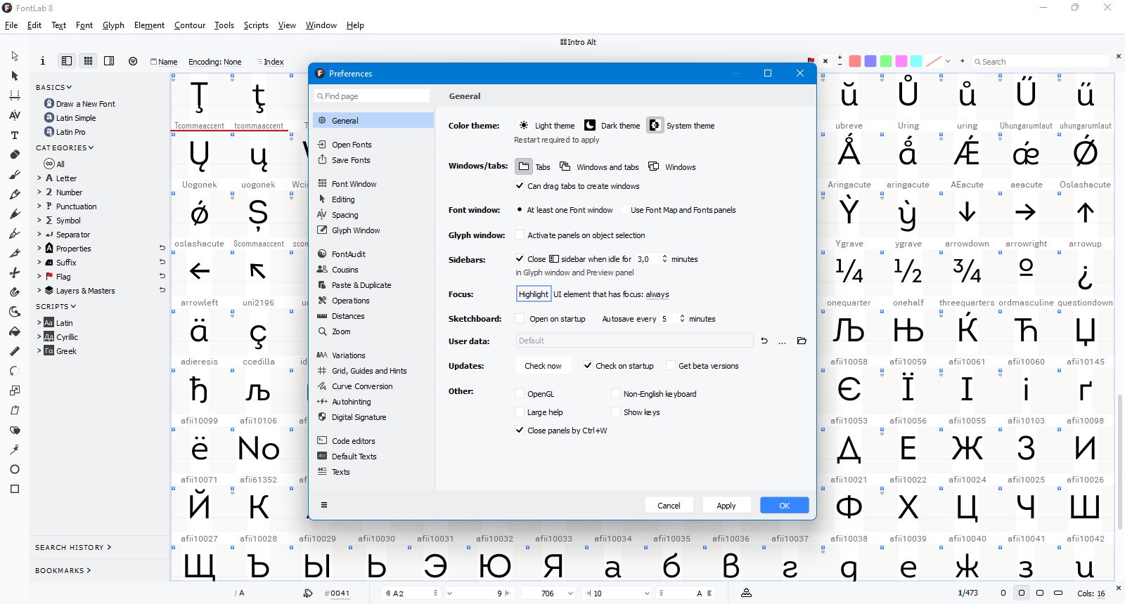Enable Open on startup for Sketchboard
1125x604 pixels.
[x=520, y=319]
